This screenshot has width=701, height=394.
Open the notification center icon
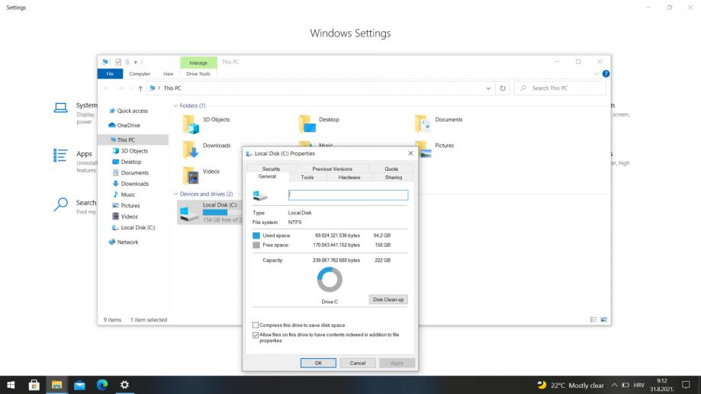coord(687,385)
